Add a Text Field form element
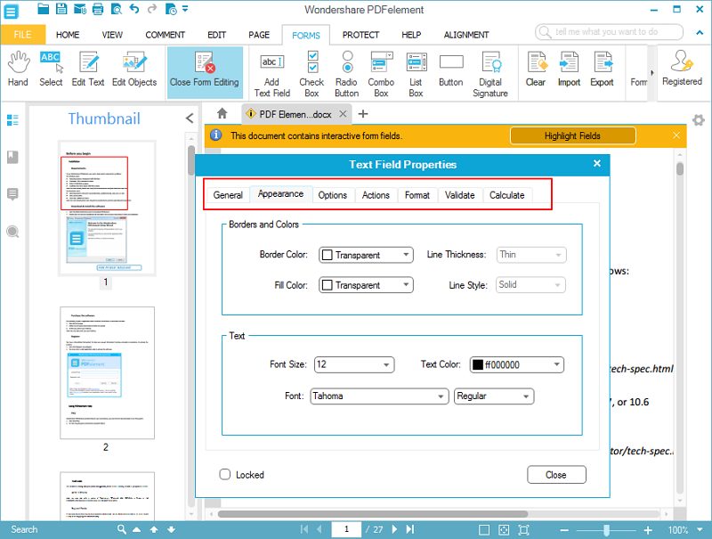 272,75
